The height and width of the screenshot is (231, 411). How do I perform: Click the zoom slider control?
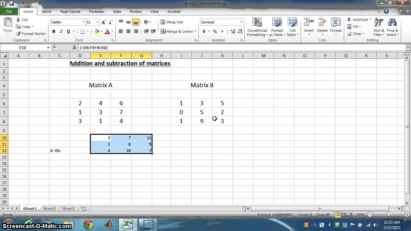click(389, 215)
